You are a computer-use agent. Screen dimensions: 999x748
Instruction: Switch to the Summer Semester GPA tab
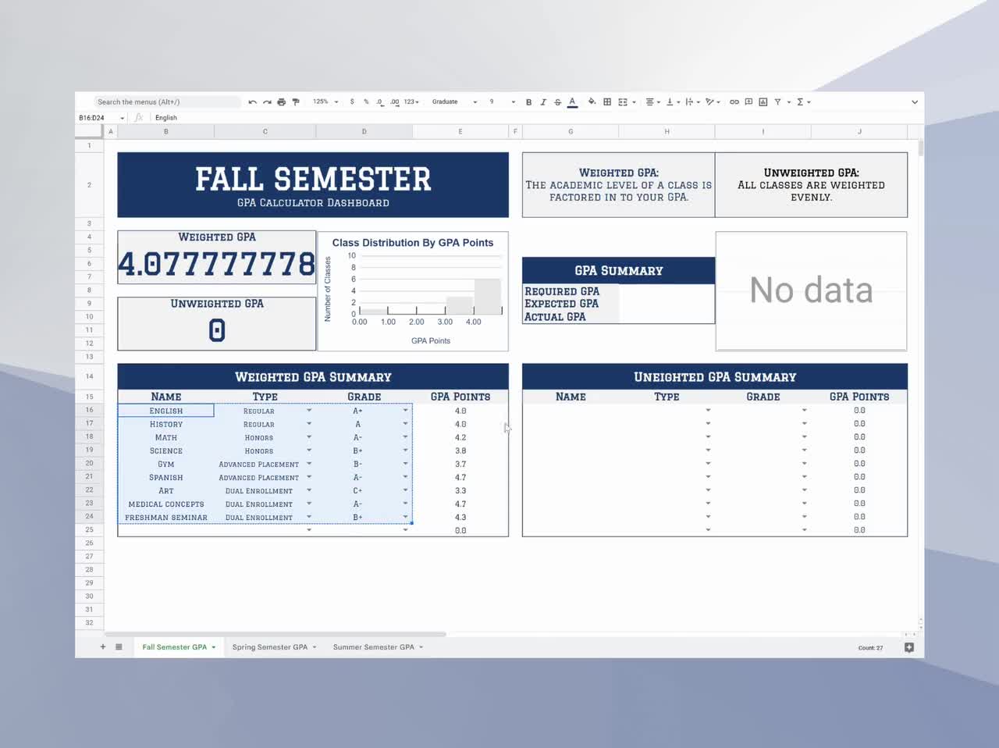click(373, 646)
